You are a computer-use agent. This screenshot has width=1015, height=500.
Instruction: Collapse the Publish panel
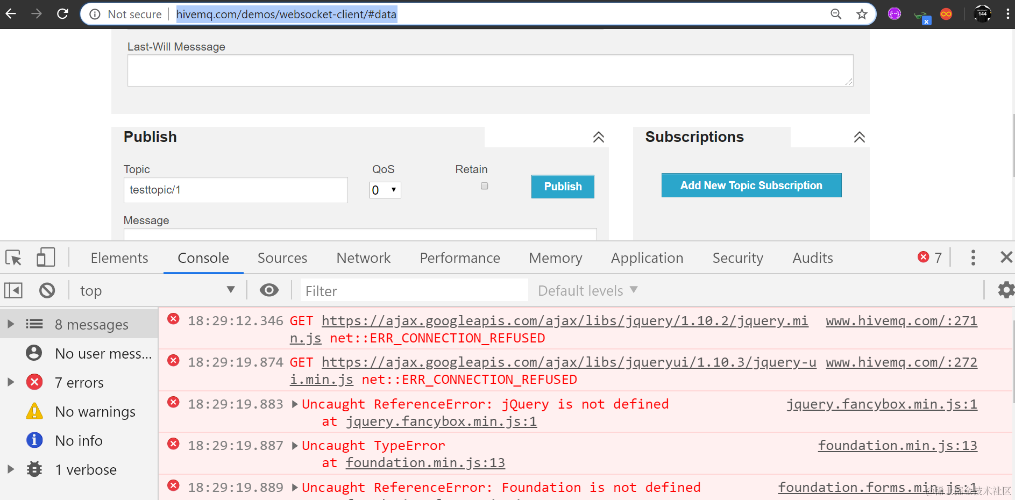pyautogui.click(x=599, y=137)
